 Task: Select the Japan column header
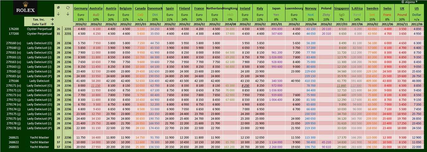pyautogui.click(x=277, y=8)
